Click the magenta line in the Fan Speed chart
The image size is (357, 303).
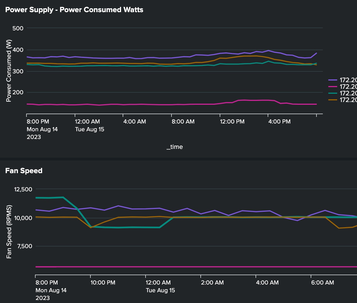click(x=193, y=267)
